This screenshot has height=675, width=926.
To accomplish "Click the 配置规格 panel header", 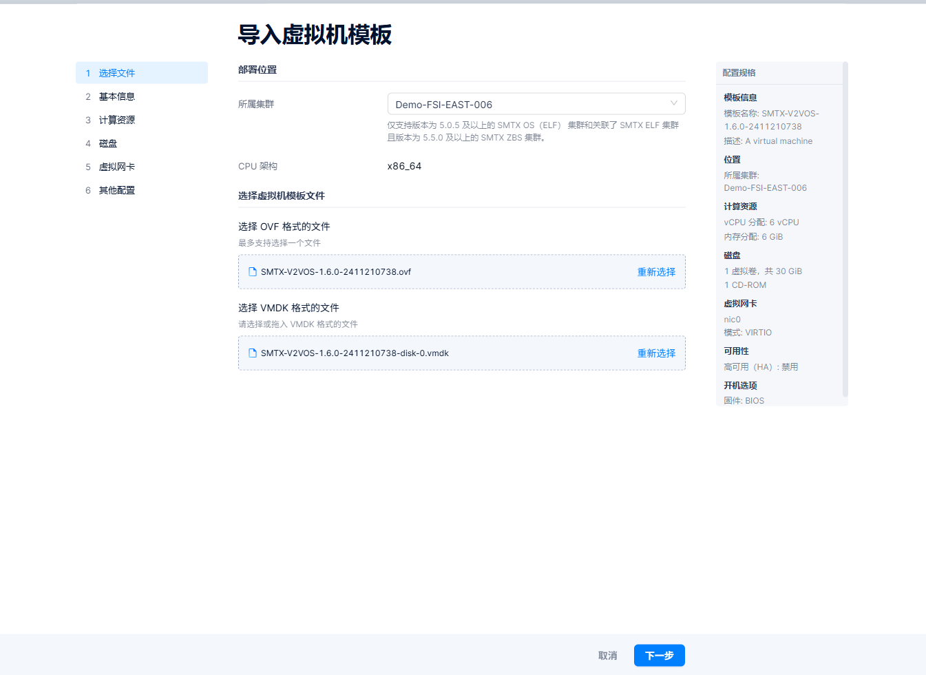I will coord(739,73).
